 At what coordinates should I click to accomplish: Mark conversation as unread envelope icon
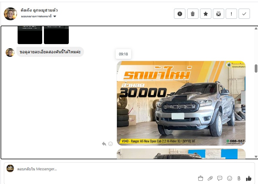tap(219, 14)
